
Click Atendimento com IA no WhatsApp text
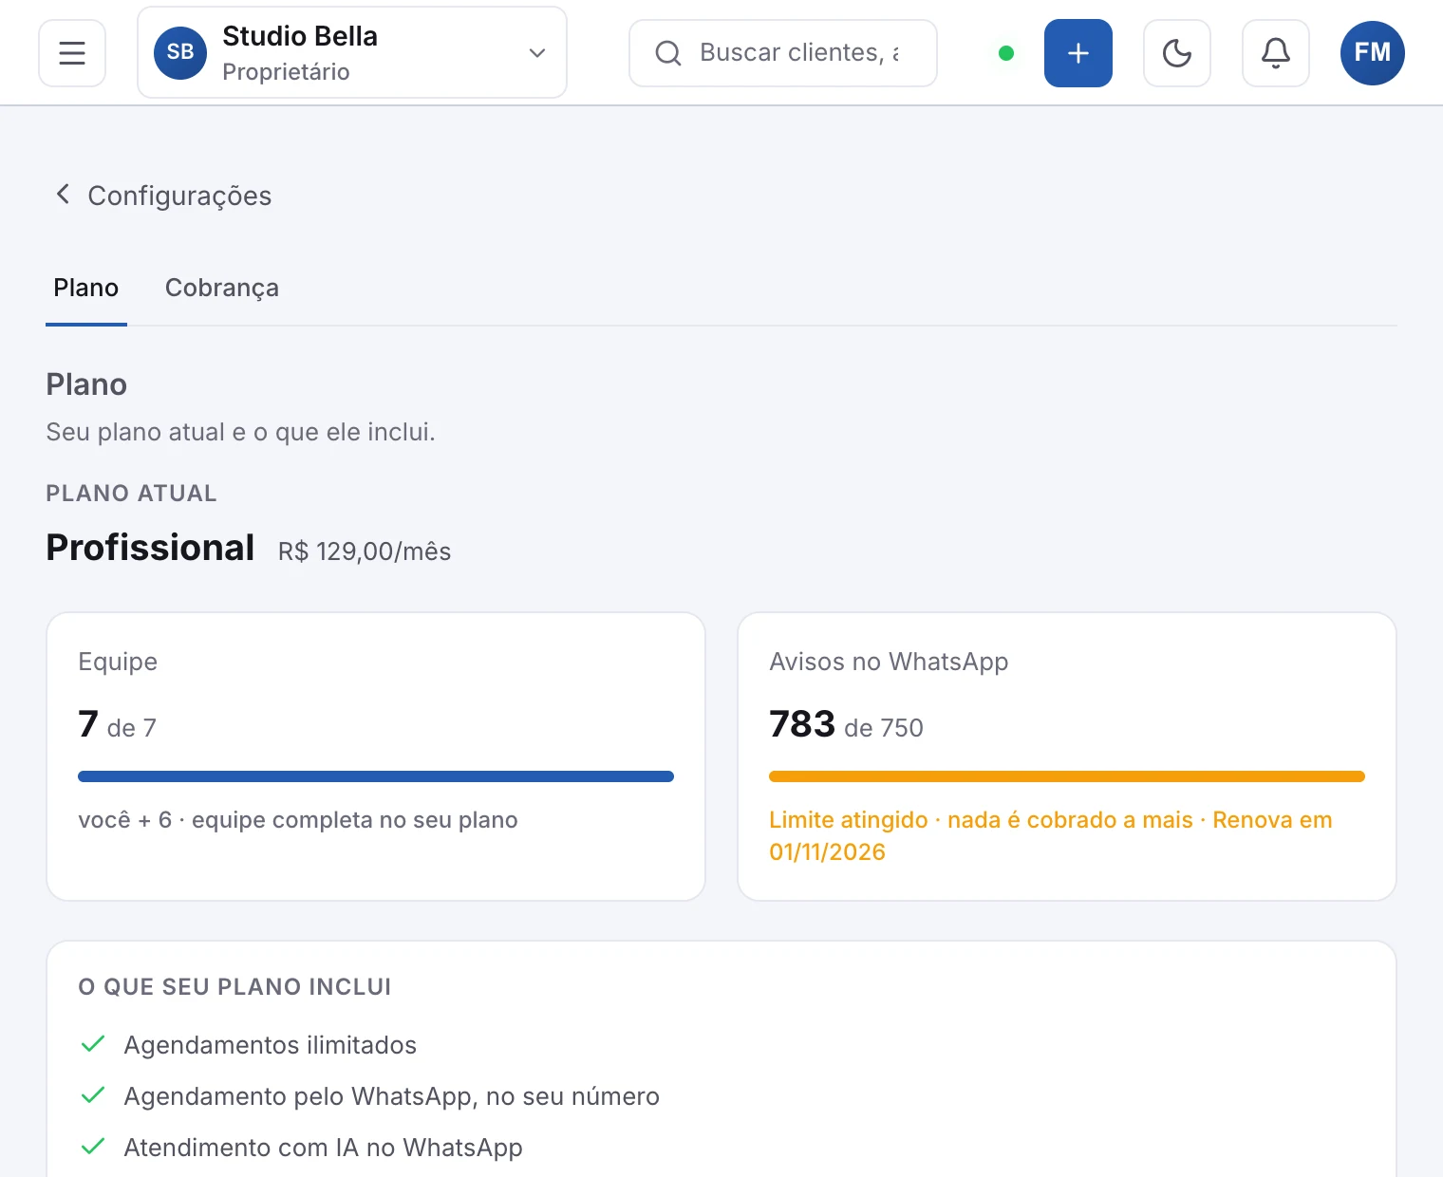tap(324, 1148)
